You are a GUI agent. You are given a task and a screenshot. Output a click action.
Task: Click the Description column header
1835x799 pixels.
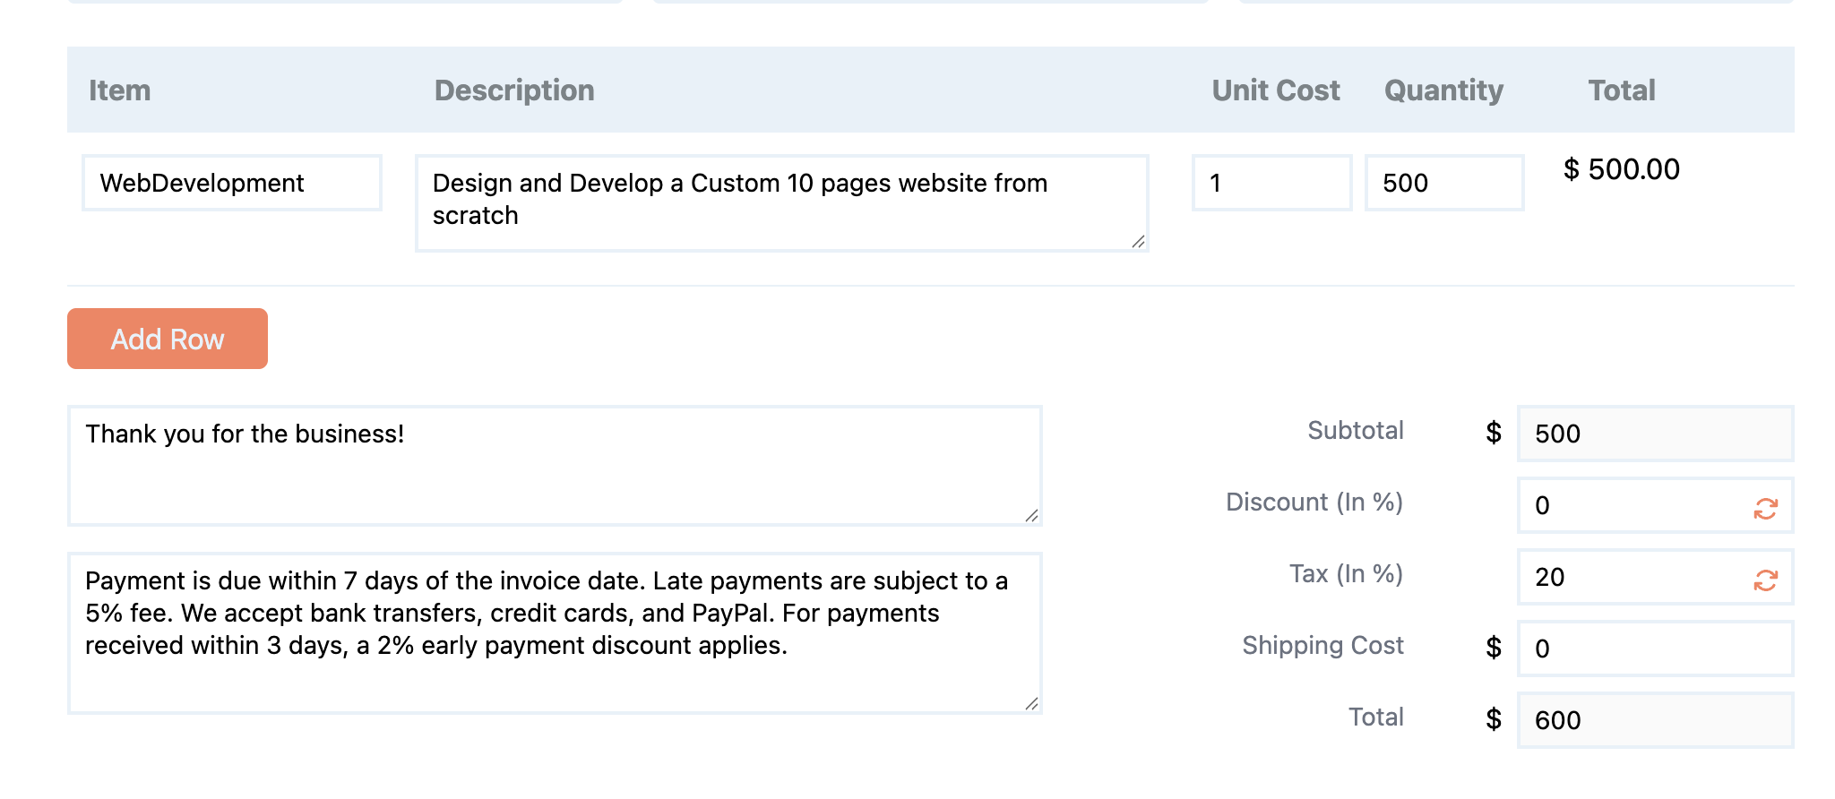pyautogui.click(x=513, y=90)
